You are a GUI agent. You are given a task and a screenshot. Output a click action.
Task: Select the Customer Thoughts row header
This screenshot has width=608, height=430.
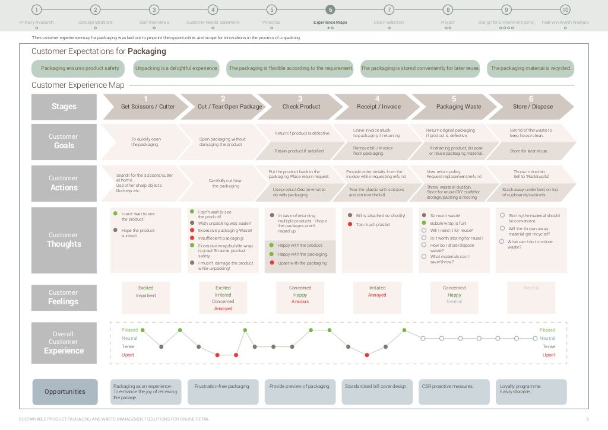pos(64,240)
